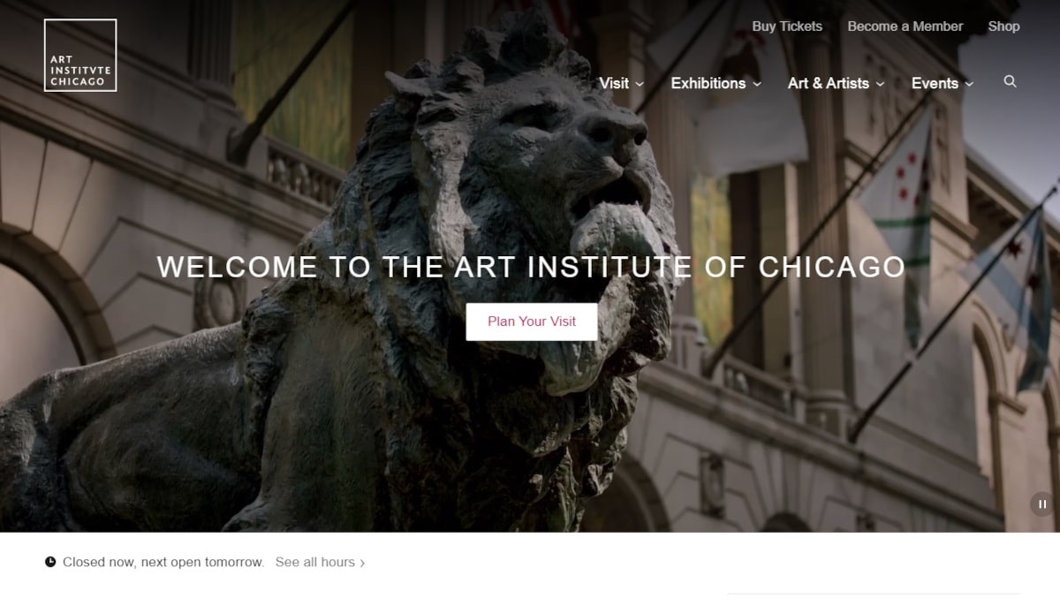The image size is (1060, 606).
Task: Go to the Buy Tickets link
Action: 787,27
